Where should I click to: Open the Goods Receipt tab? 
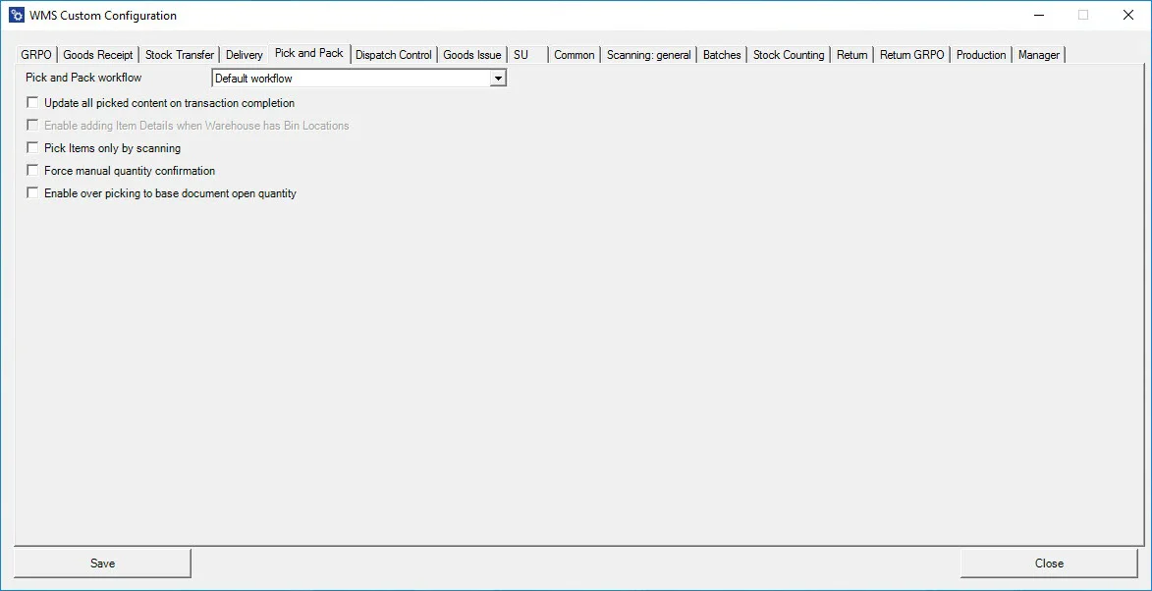click(x=97, y=55)
